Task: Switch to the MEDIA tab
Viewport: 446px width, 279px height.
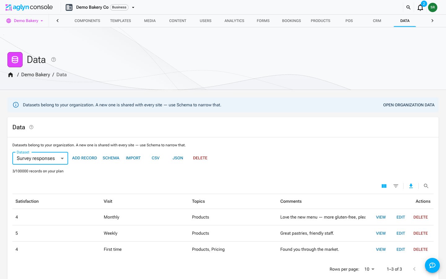Action: coord(150,21)
